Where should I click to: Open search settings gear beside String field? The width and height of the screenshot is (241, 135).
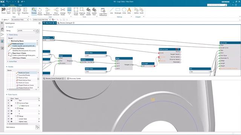point(37,31)
